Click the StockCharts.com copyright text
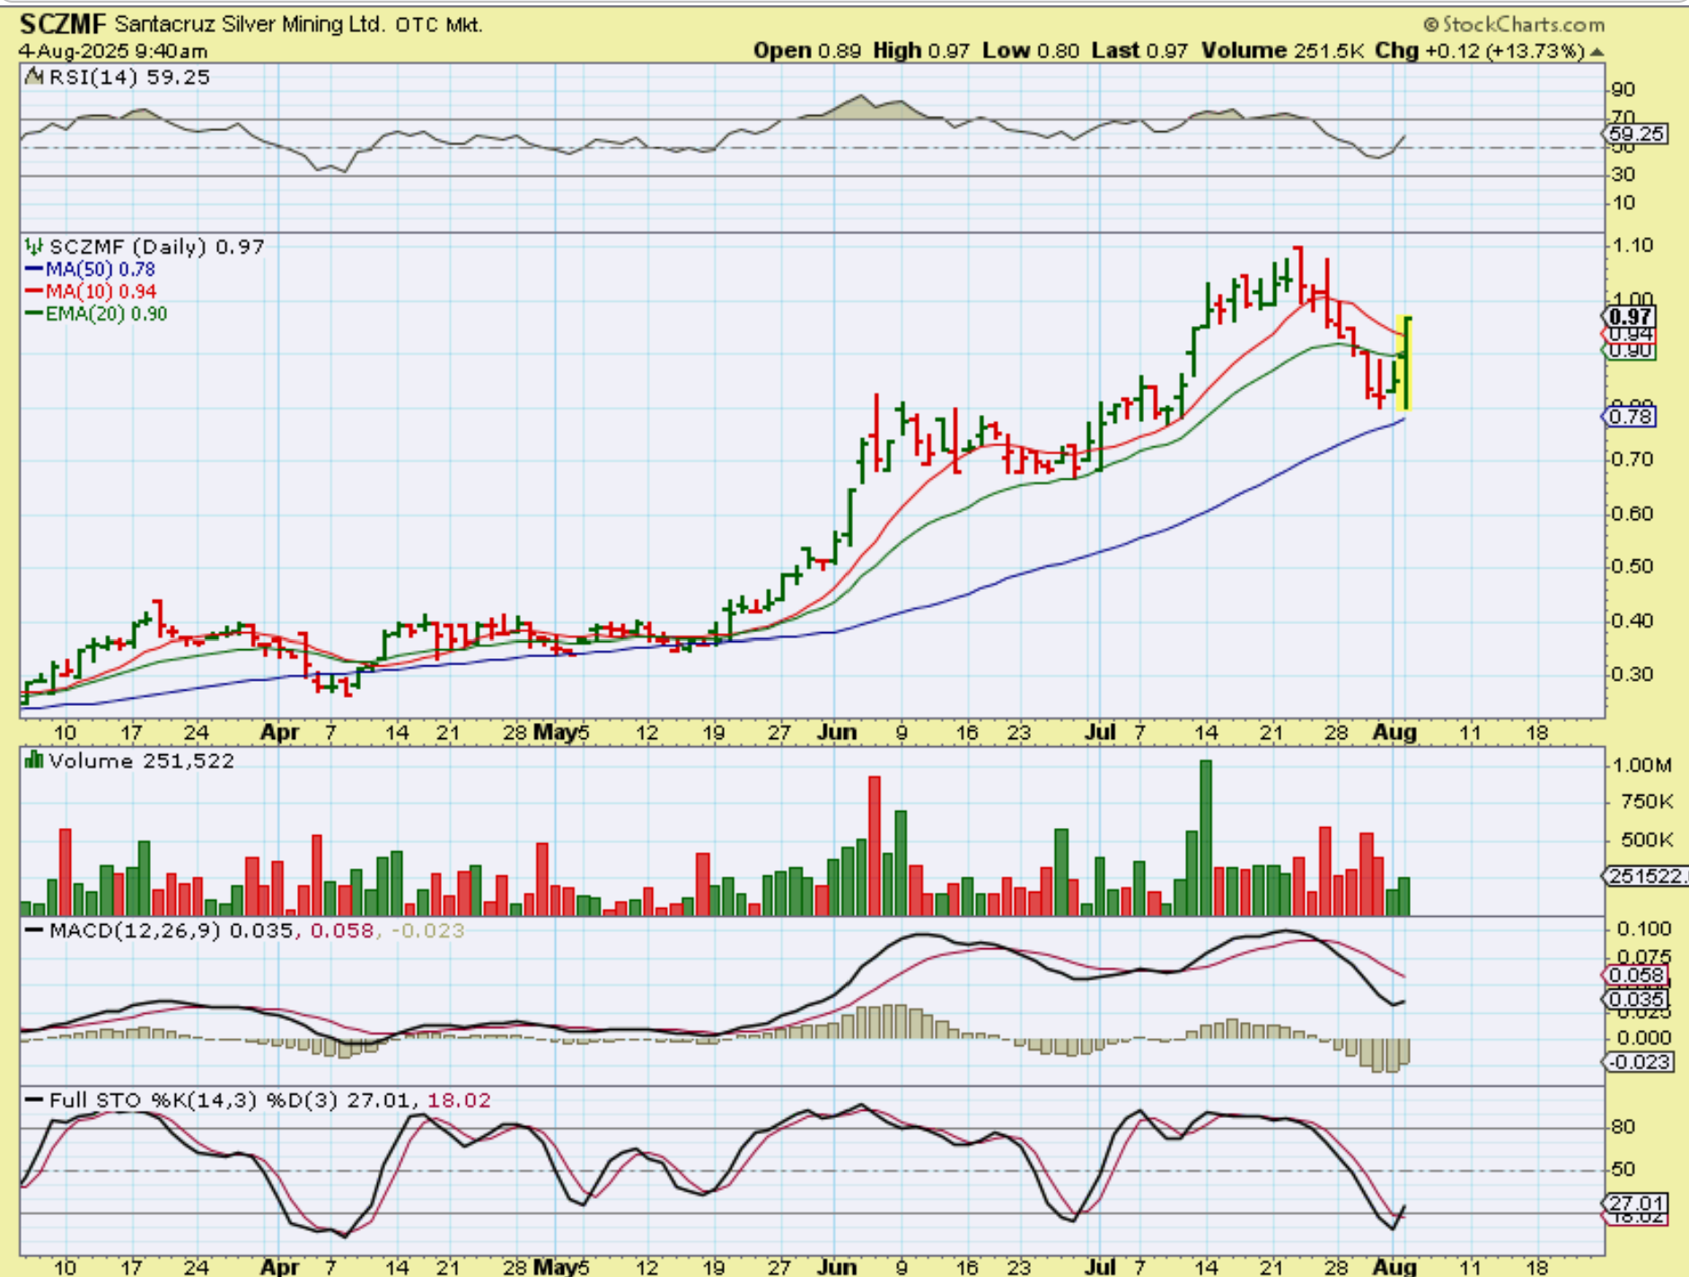1689x1277 pixels. coord(1513,24)
